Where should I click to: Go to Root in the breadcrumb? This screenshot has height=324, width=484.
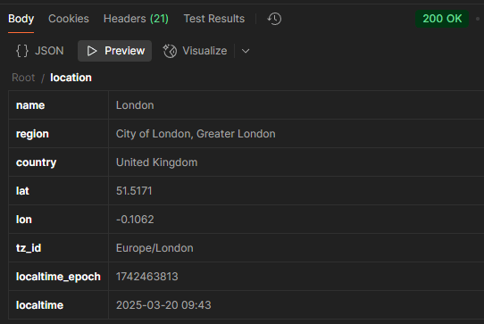pyautogui.click(x=23, y=78)
